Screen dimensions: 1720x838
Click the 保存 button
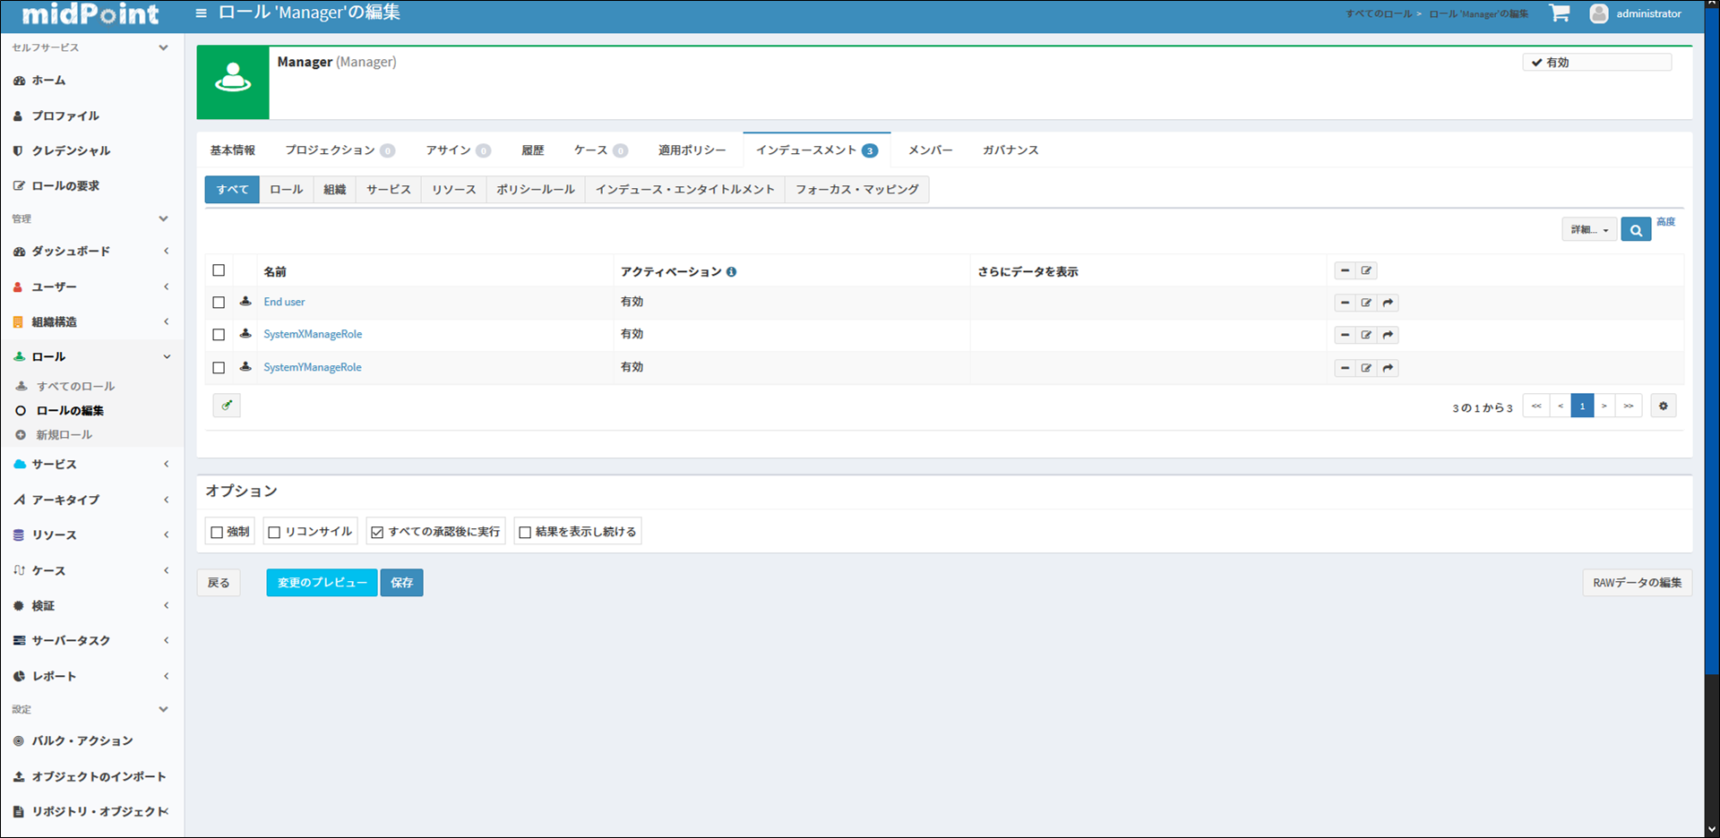pyautogui.click(x=401, y=583)
